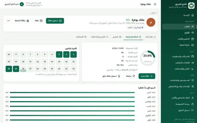
Task: Switch to نظرة عامة tab
Action: pos(151,37)
